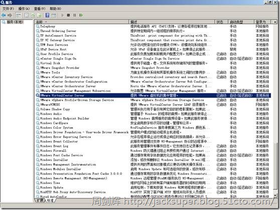Click the scrollbar down arrow
280x210 pixels.
click(275, 195)
